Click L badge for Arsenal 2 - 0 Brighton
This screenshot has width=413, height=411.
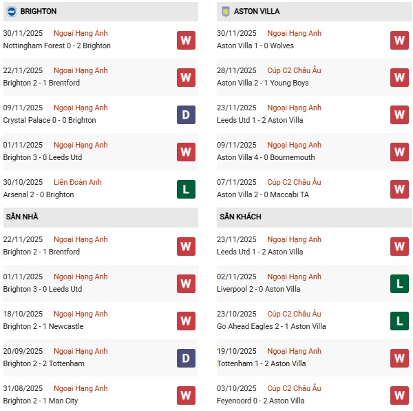tap(185, 189)
